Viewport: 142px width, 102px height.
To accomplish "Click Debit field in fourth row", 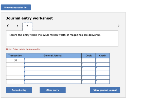I will click(x=88, y=73).
